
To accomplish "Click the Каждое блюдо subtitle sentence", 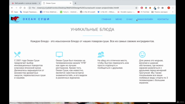I will coord(92,41).
